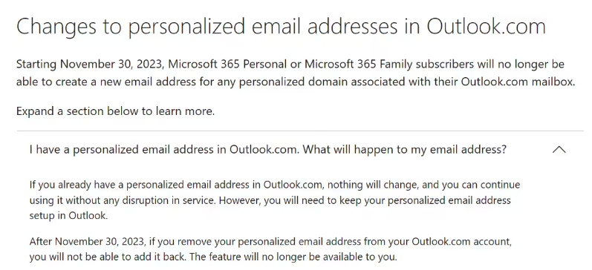This screenshot has height=270, width=592.
Task: Click the 'After November 30, 2023' paragraph start
Action: click(86, 241)
